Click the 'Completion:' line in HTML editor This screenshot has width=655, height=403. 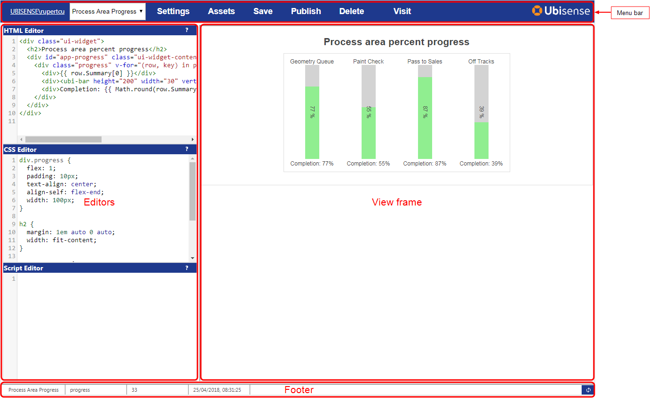click(119, 89)
